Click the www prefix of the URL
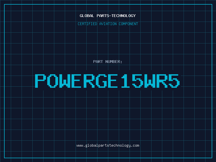Screen dimensions: 216x162 [80, 146]
